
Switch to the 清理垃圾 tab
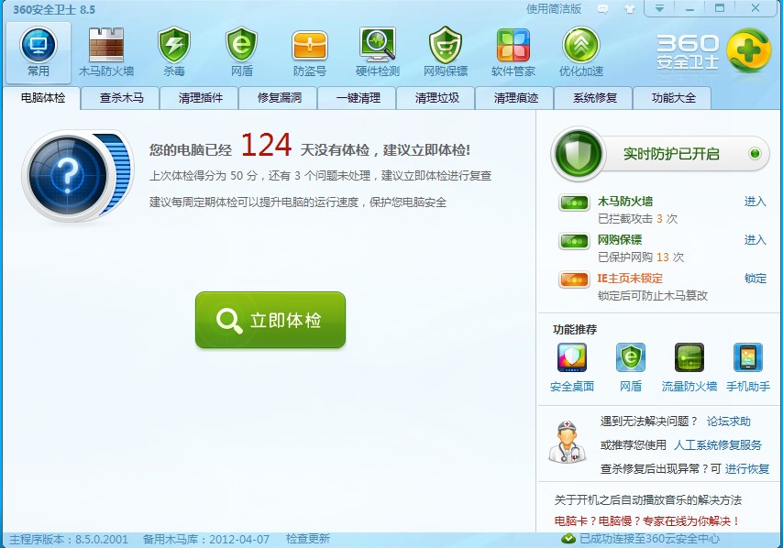point(437,98)
